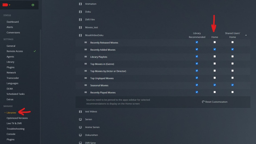Image resolution: width=256 pixels, height=144 pixels.
Task: Click the film icon beside Movies_test
Action: coord(80,27)
